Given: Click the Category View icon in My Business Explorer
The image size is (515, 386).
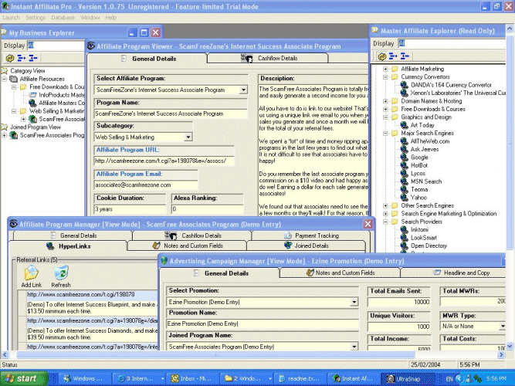Looking at the screenshot, I should 5,71.
